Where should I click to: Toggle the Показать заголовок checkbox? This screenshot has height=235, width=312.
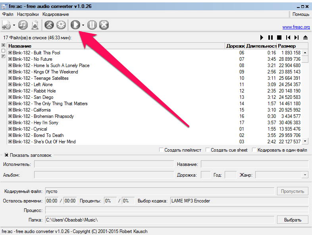point(7,155)
